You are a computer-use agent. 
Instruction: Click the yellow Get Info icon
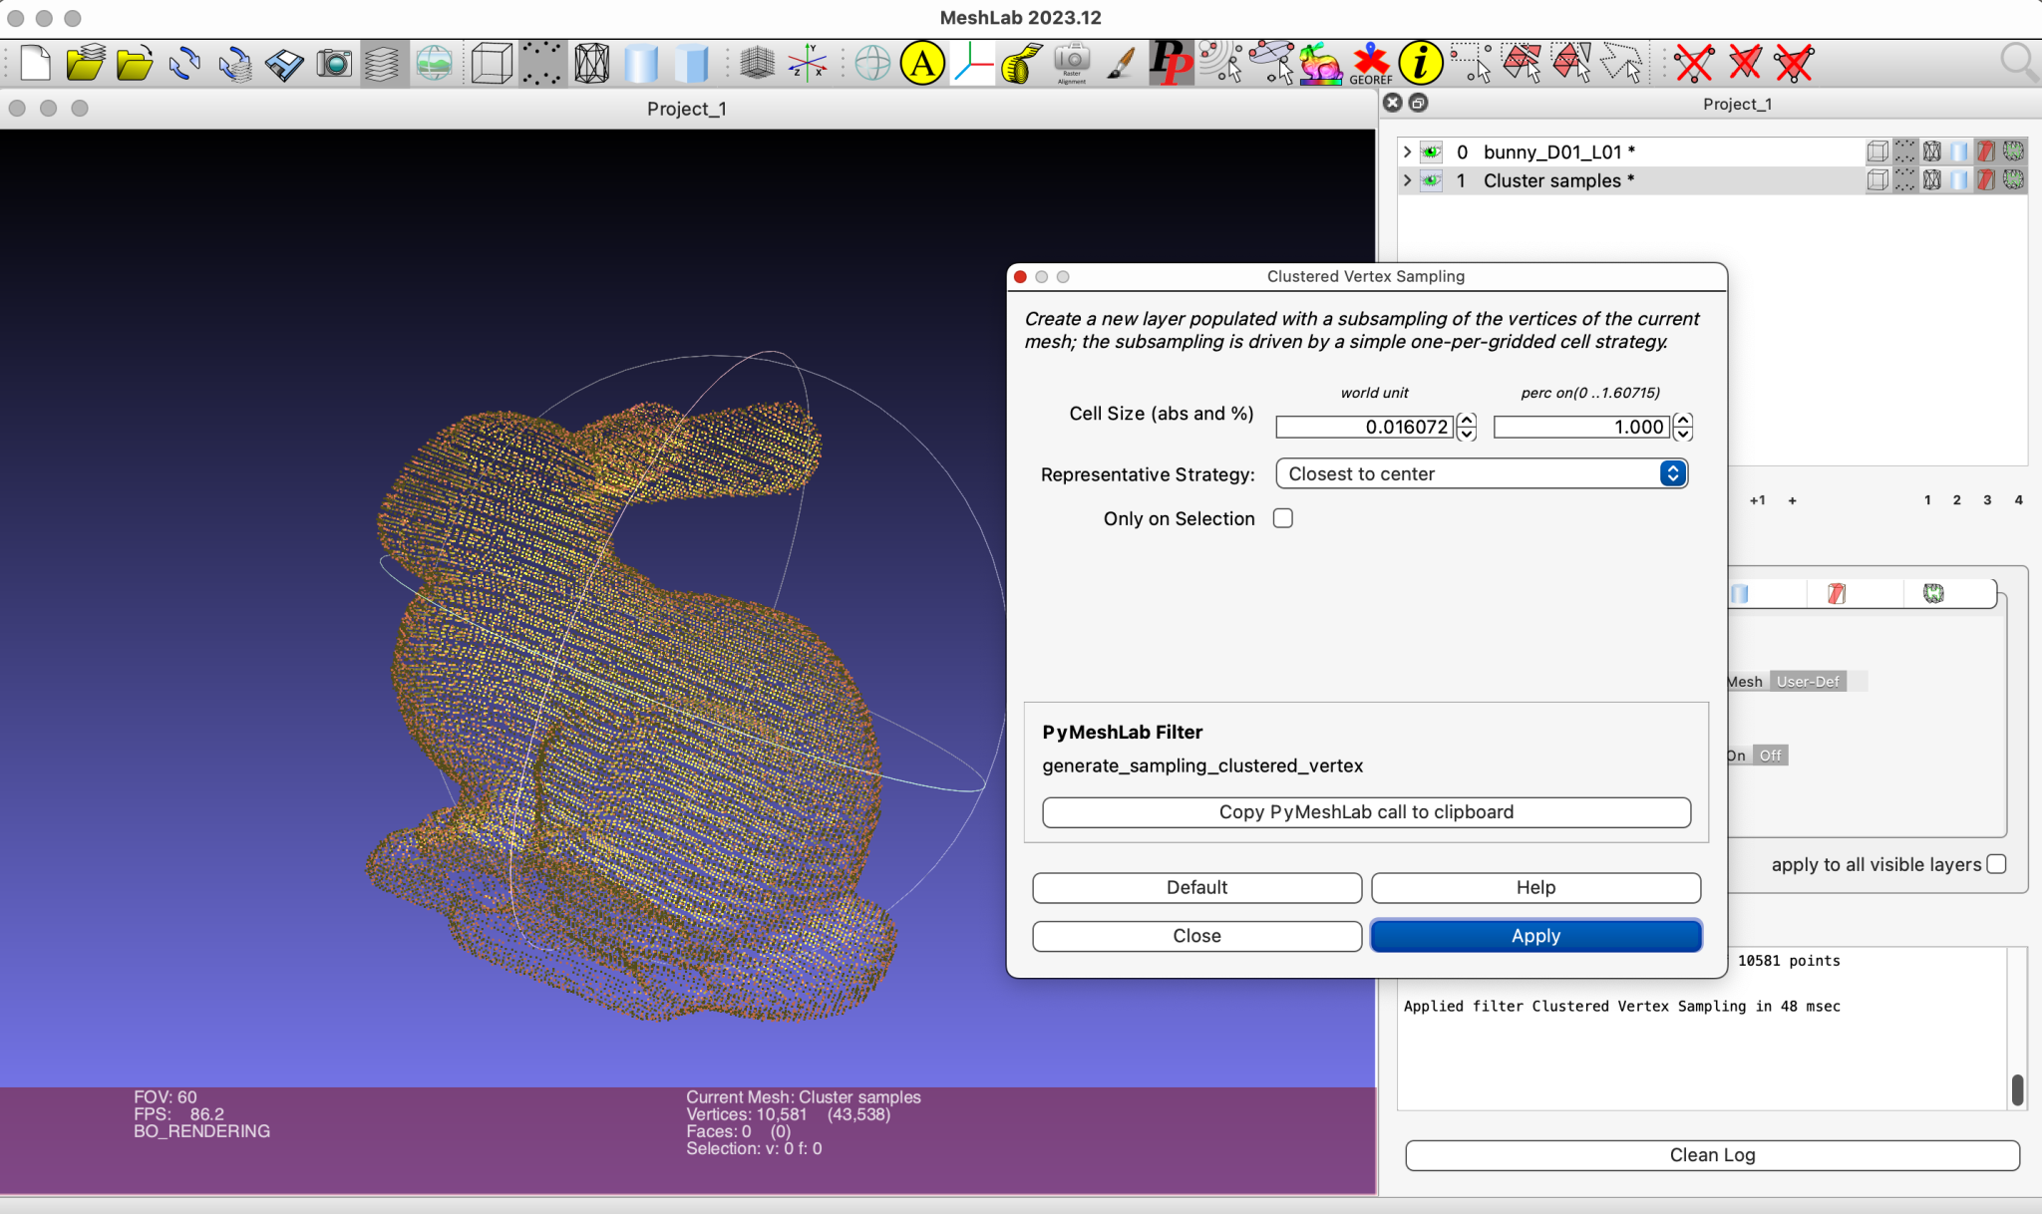(1420, 64)
